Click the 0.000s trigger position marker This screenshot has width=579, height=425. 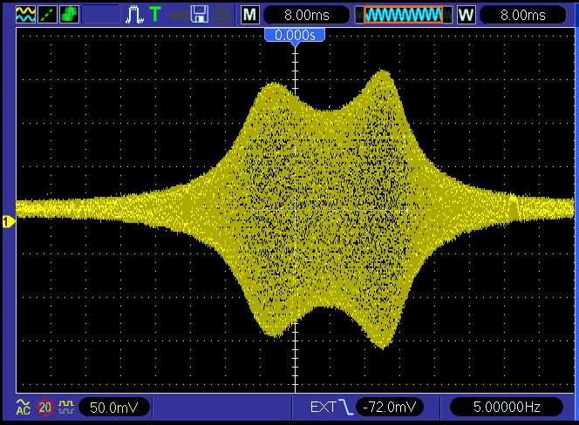point(295,36)
